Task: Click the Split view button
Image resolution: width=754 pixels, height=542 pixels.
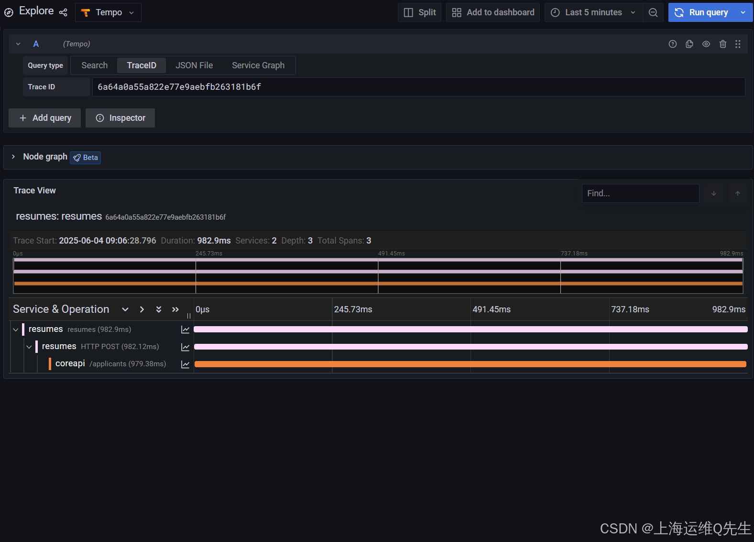Action: click(419, 12)
